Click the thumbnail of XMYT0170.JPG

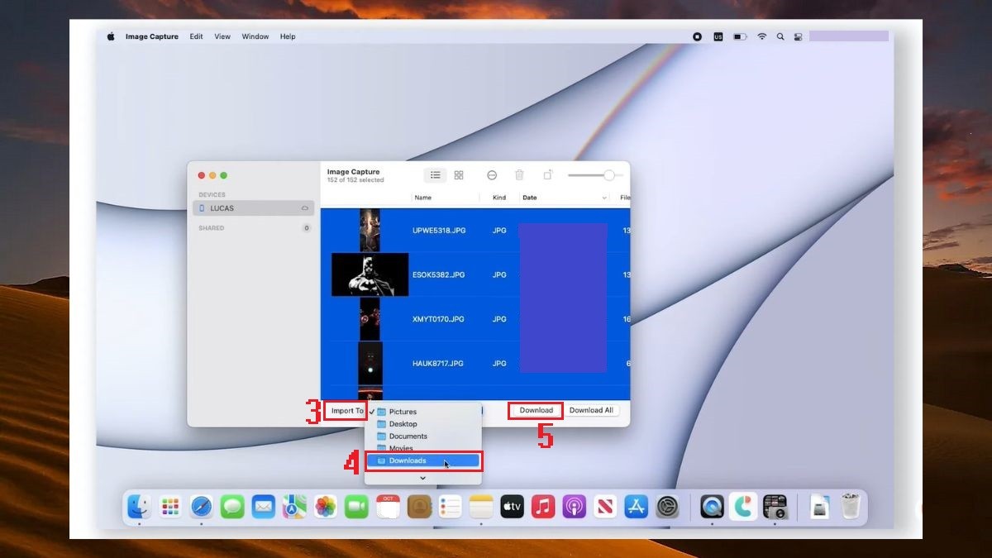[370, 319]
